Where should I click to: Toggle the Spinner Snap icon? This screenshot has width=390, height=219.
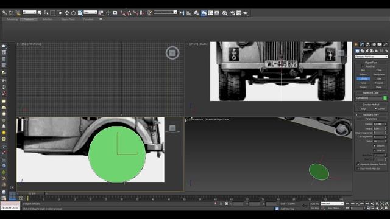[142, 13]
